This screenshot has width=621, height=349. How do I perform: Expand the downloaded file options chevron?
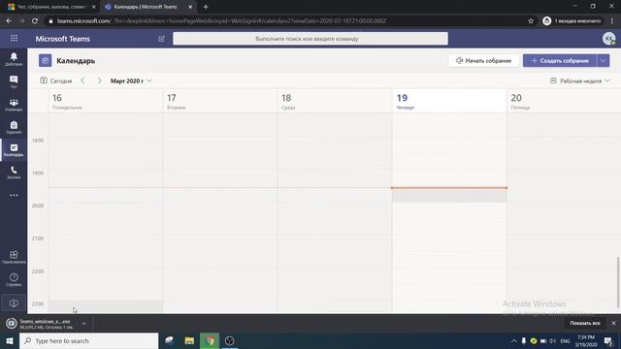pos(83,324)
